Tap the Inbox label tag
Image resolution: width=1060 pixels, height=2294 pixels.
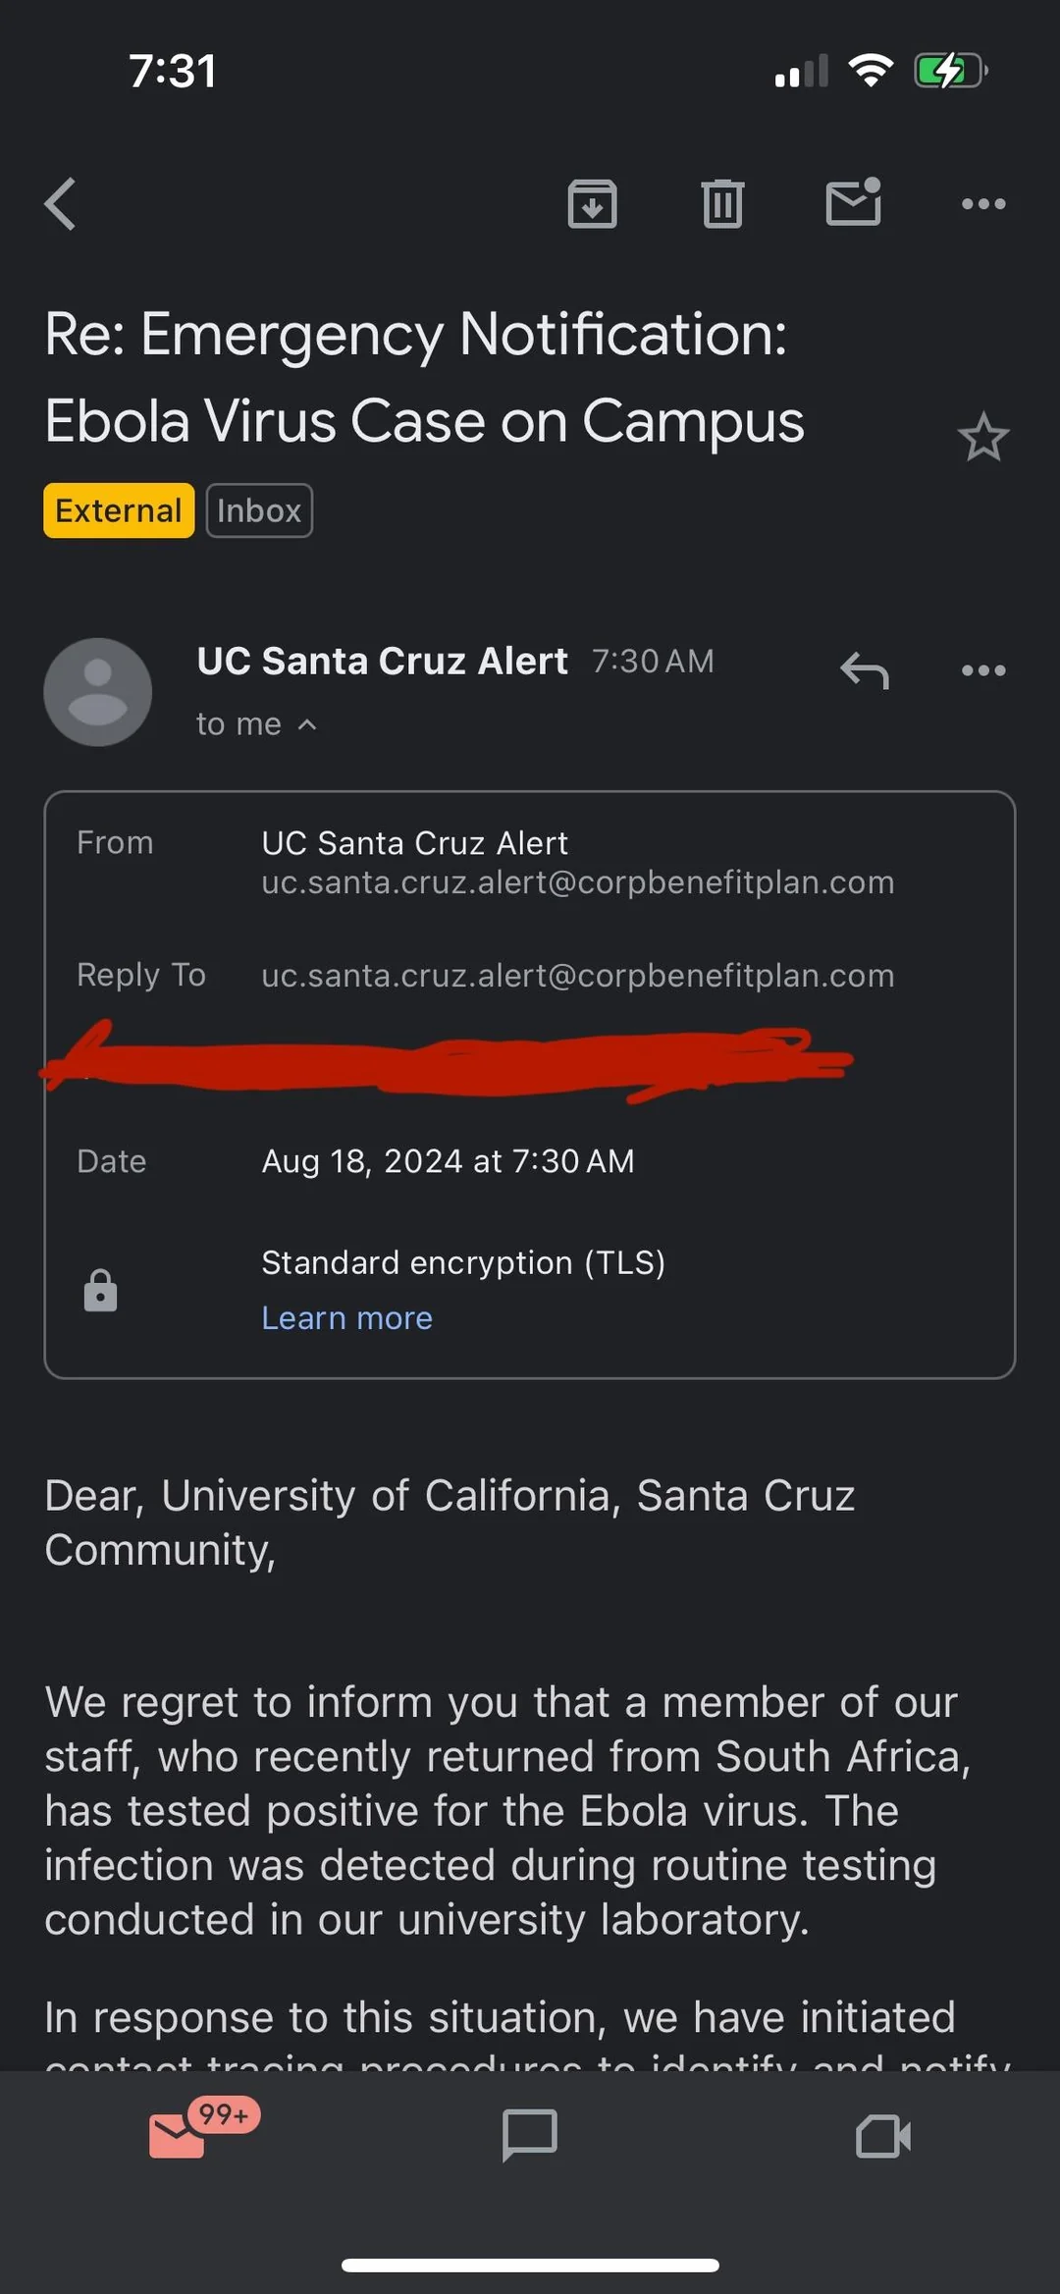point(259,510)
